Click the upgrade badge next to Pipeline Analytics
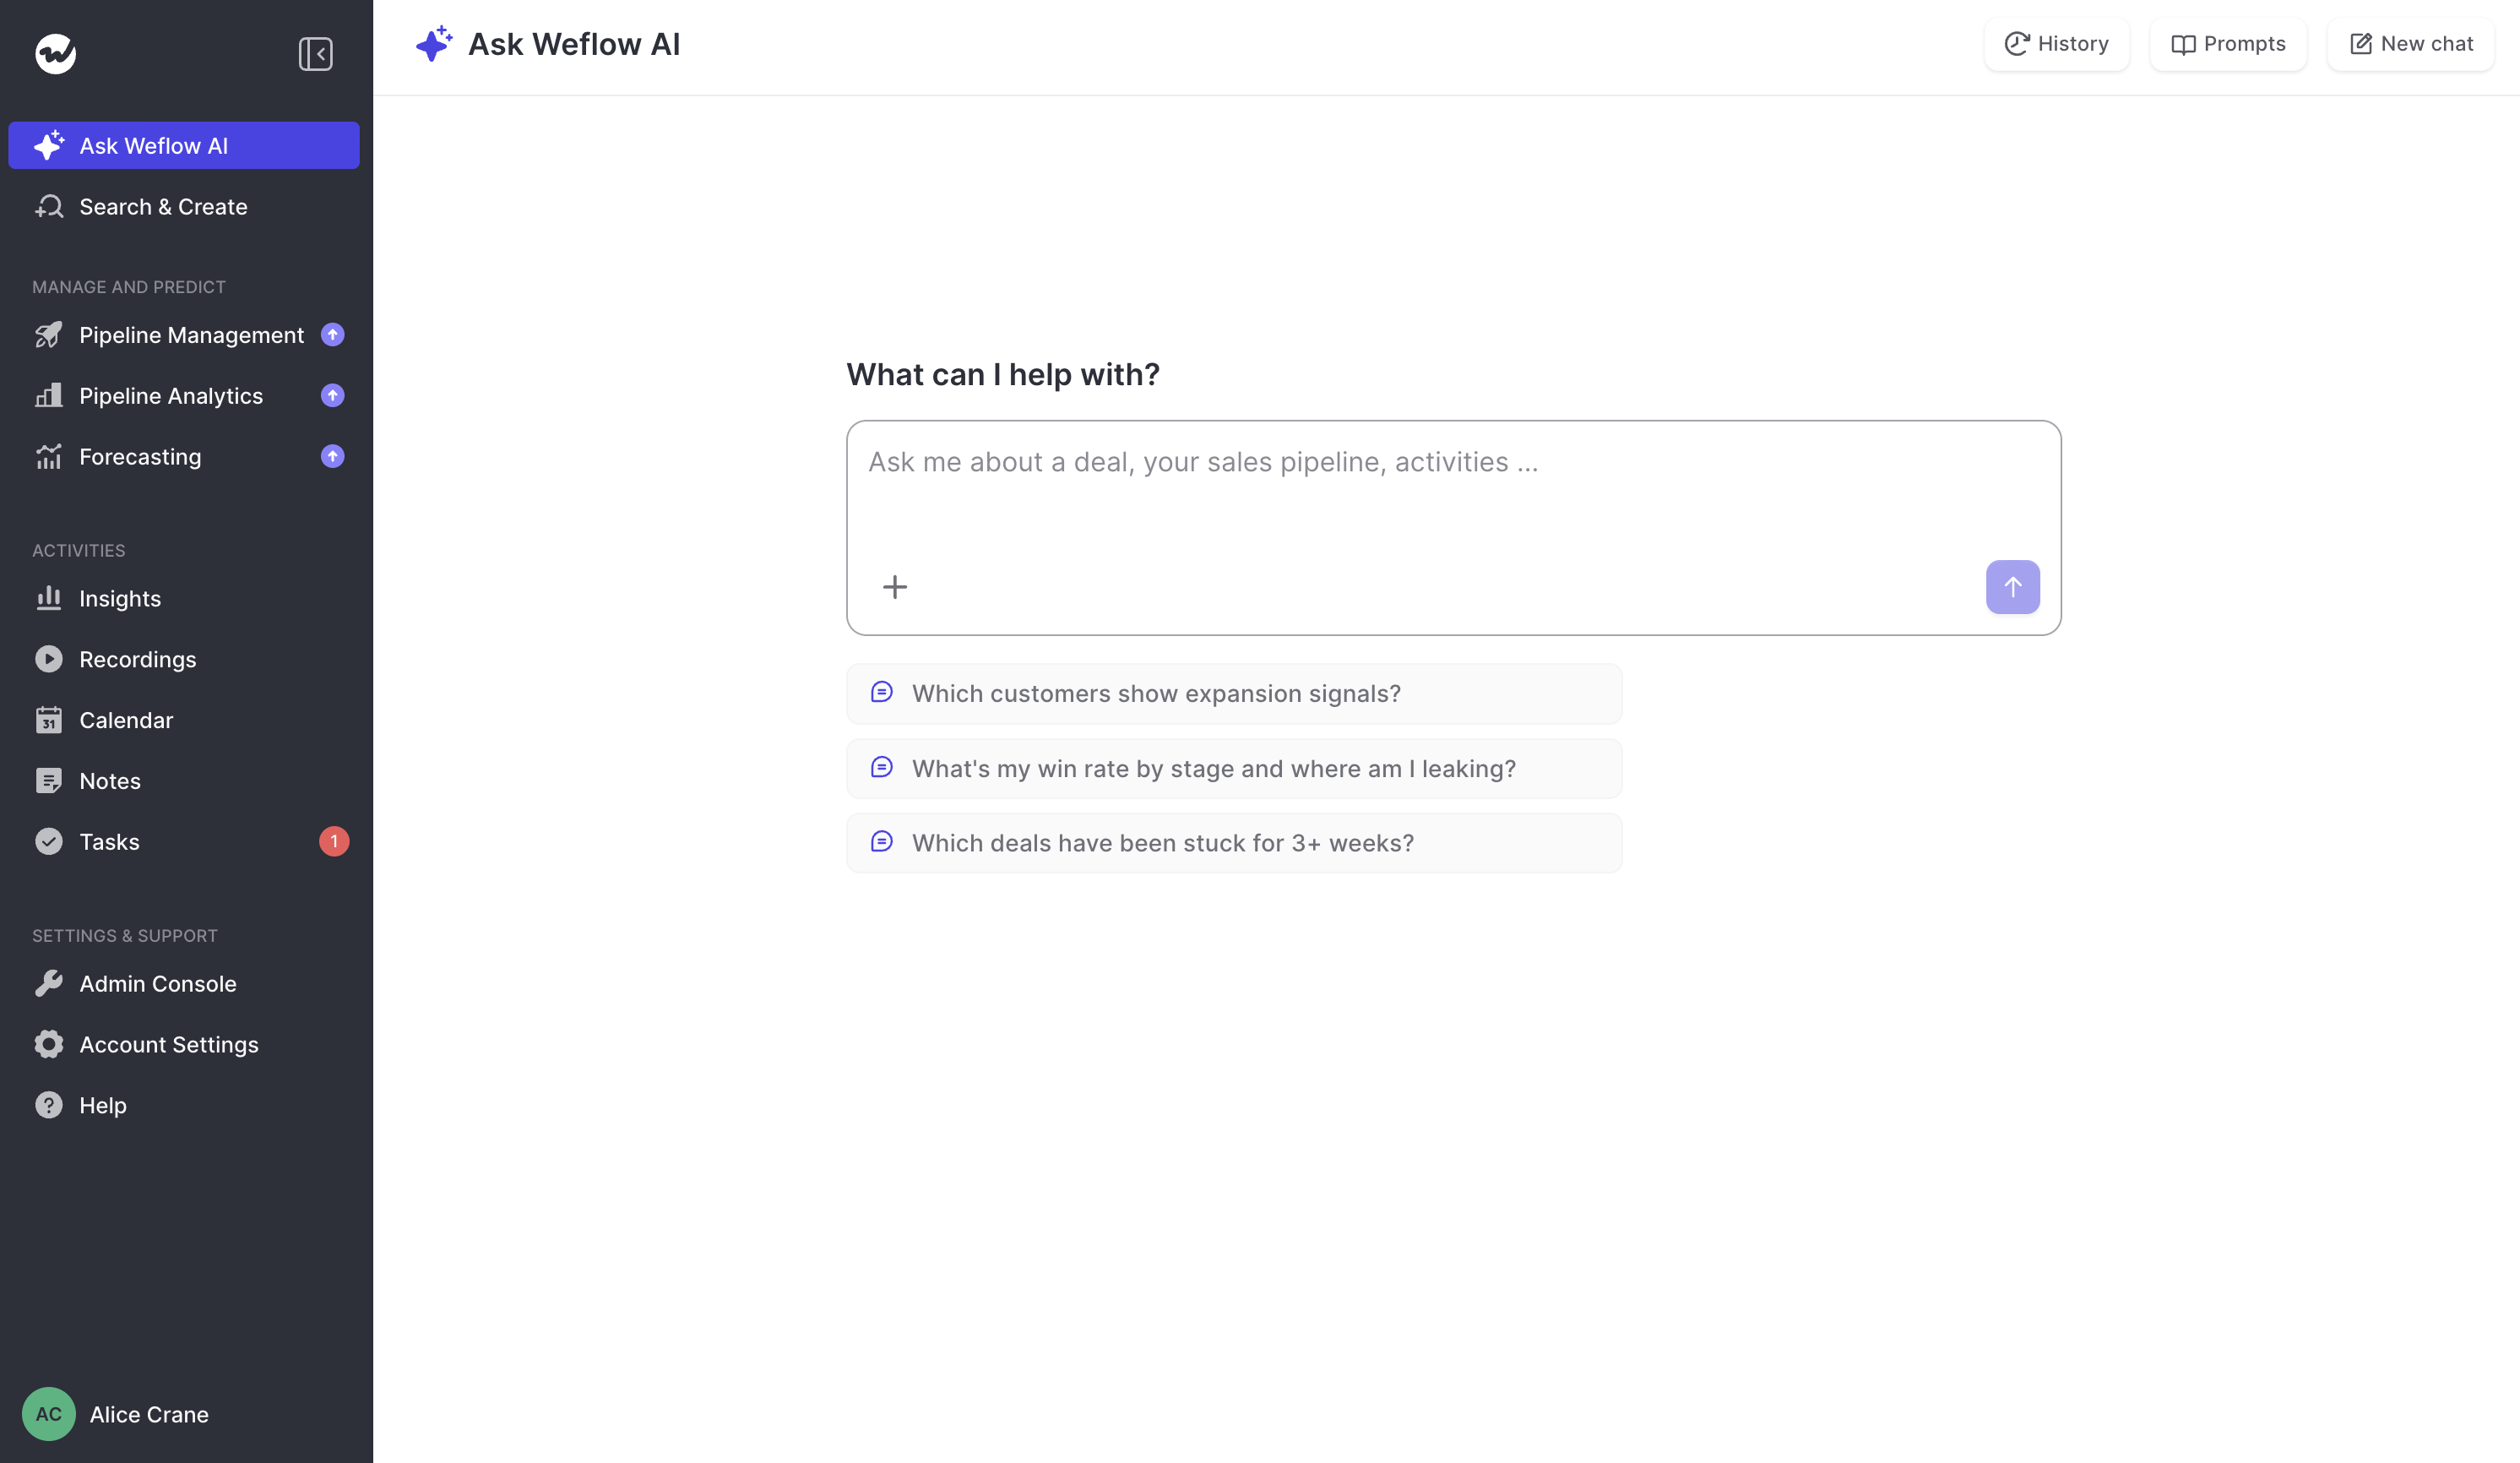The height and width of the screenshot is (1463, 2520). pyautogui.click(x=333, y=396)
